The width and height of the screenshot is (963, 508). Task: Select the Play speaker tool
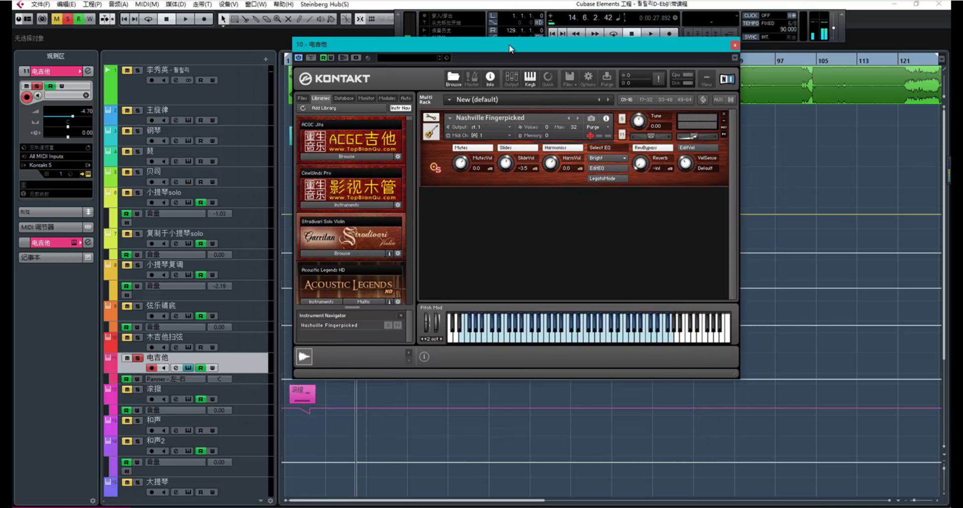pyautogui.click(x=320, y=19)
